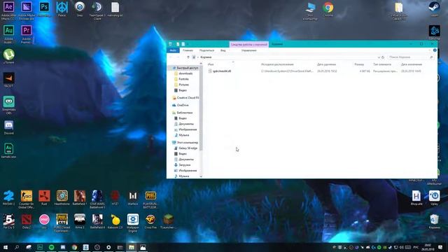Select the Recycle Bin tools contextual tab
This screenshot has height=252, width=448.
pos(249,44)
